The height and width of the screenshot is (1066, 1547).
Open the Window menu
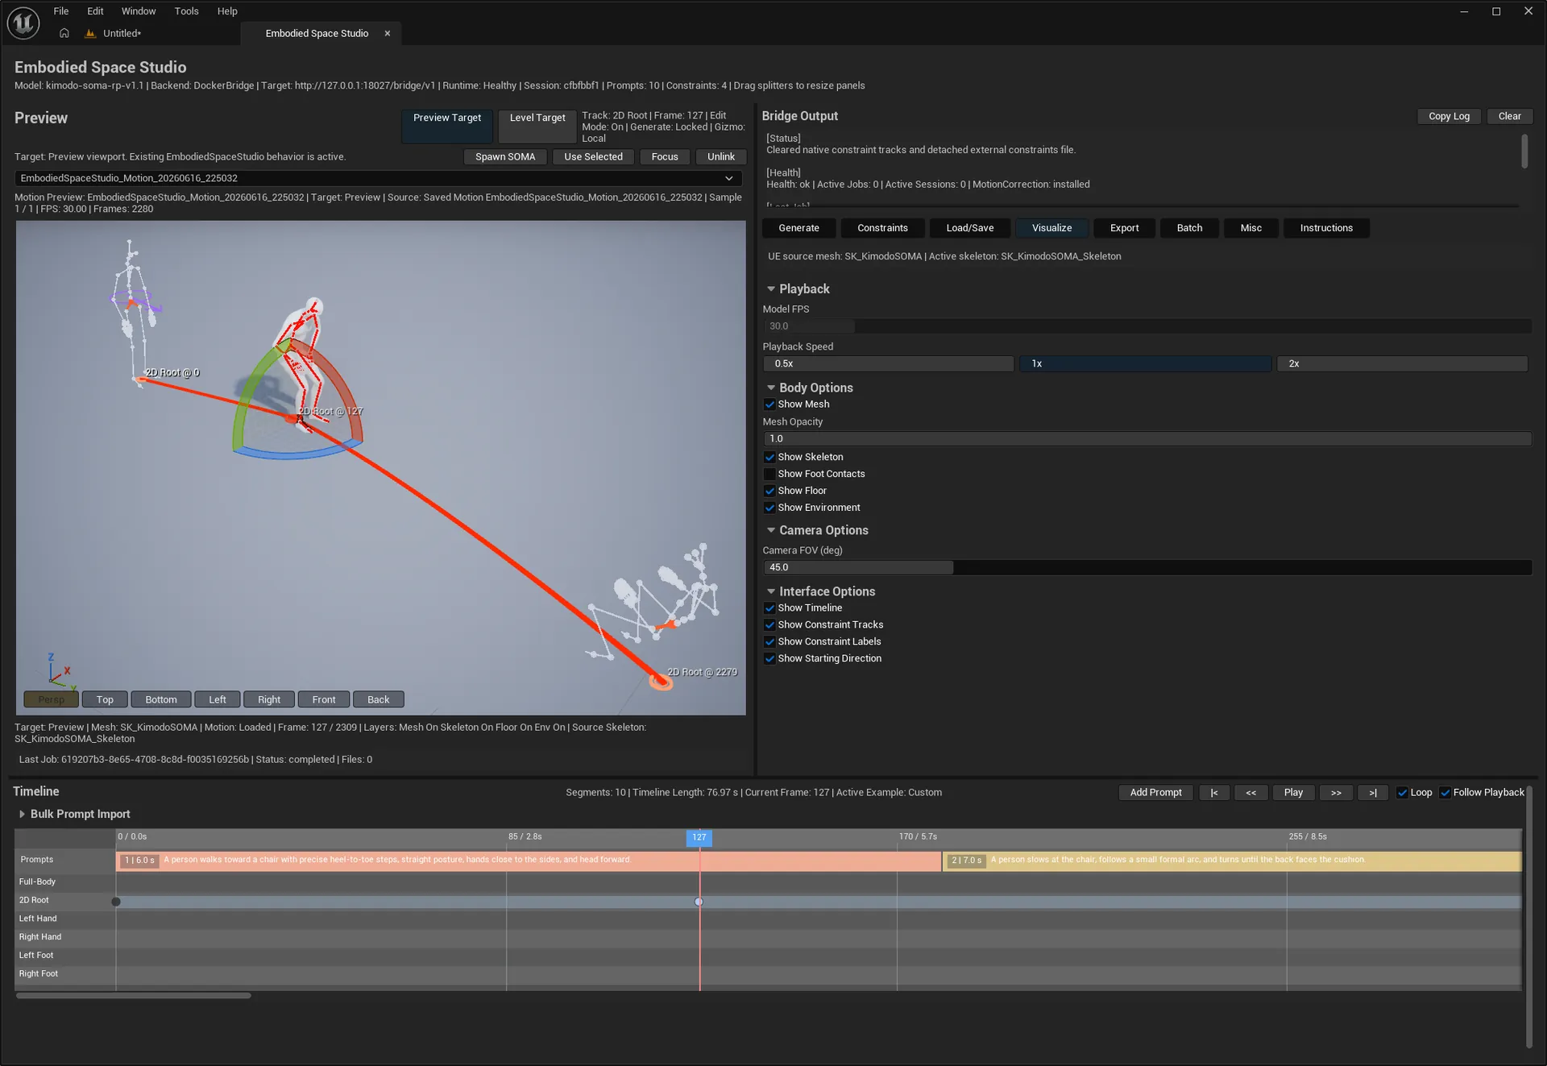[x=139, y=11]
